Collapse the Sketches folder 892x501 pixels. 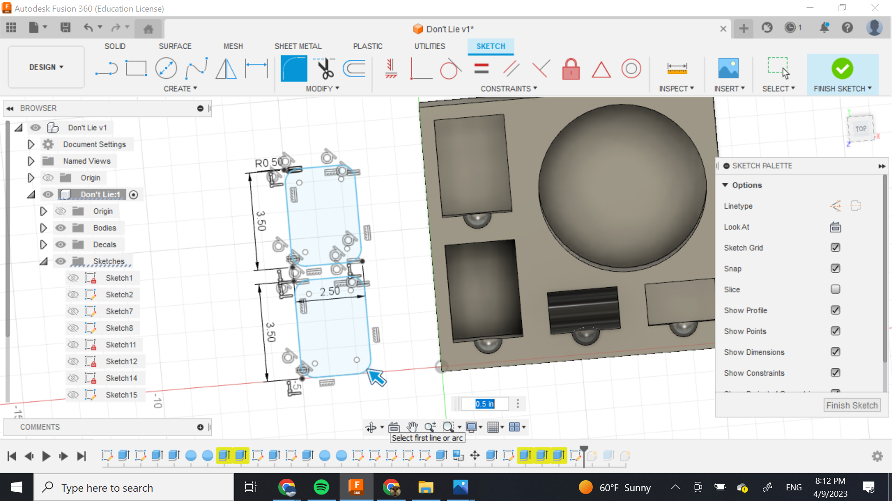coord(43,261)
